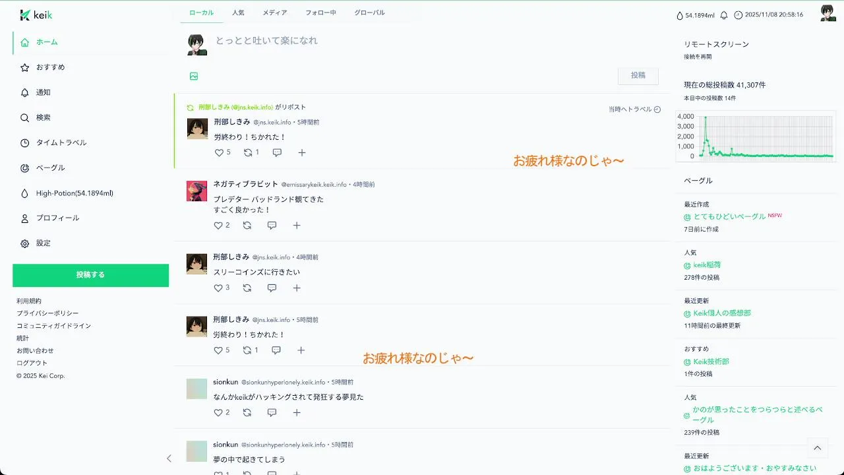Image resolution: width=844 pixels, height=475 pixels.
Task: Jump to top with the up chevron button
Action: pyautogui.click(x=818, y=448)
